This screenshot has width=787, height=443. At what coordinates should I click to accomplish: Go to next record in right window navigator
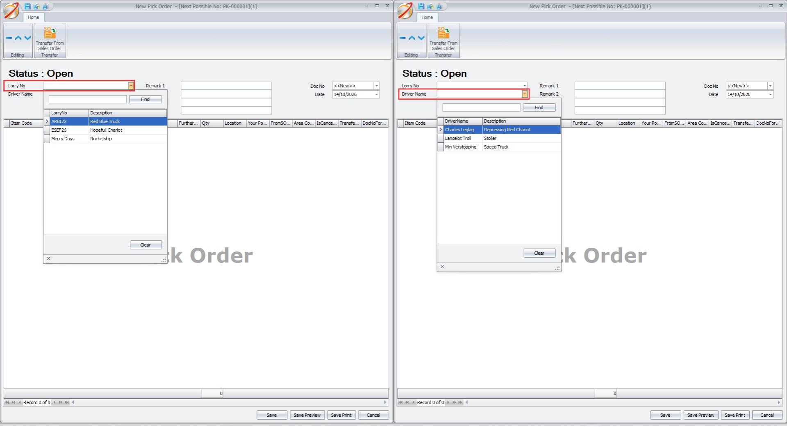pyautogui.click(x=448, y=402)
